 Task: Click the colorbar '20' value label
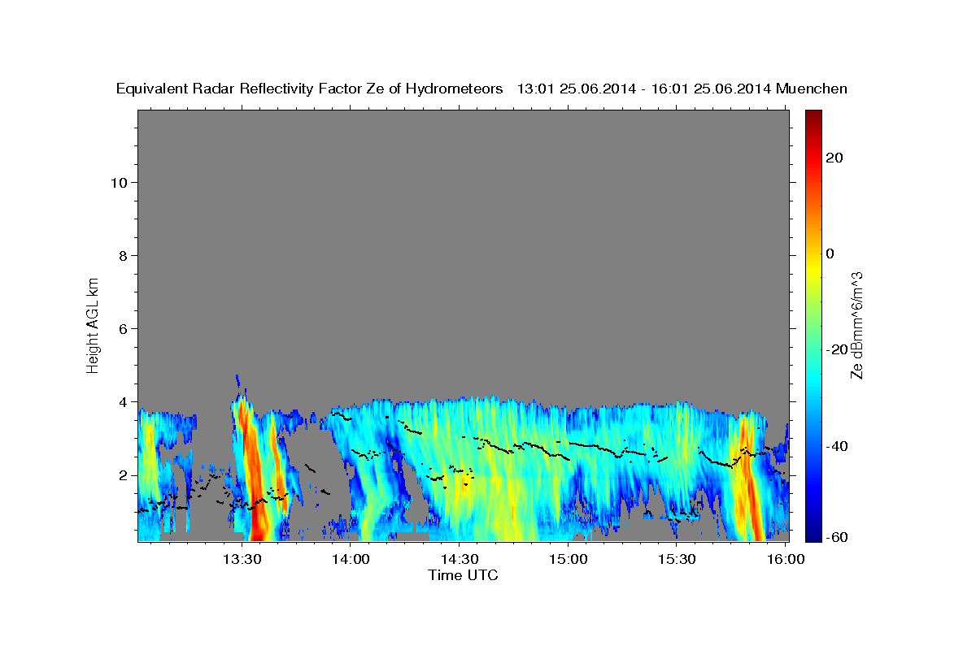point(834,158)
